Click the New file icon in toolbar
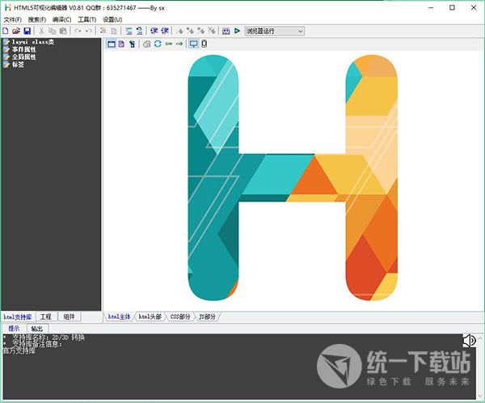 [x=6, y=31]
